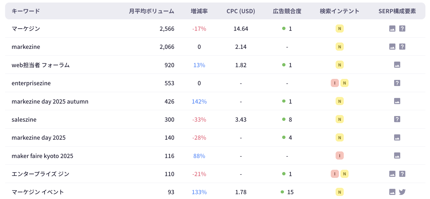Sort by the 月平均ボリューム column header
The width and height of the screenshot is (430, 199).
[151, 11]
